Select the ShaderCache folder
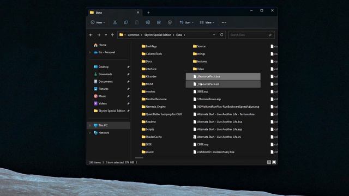This screenshot has height=196, width=349. 152,137
